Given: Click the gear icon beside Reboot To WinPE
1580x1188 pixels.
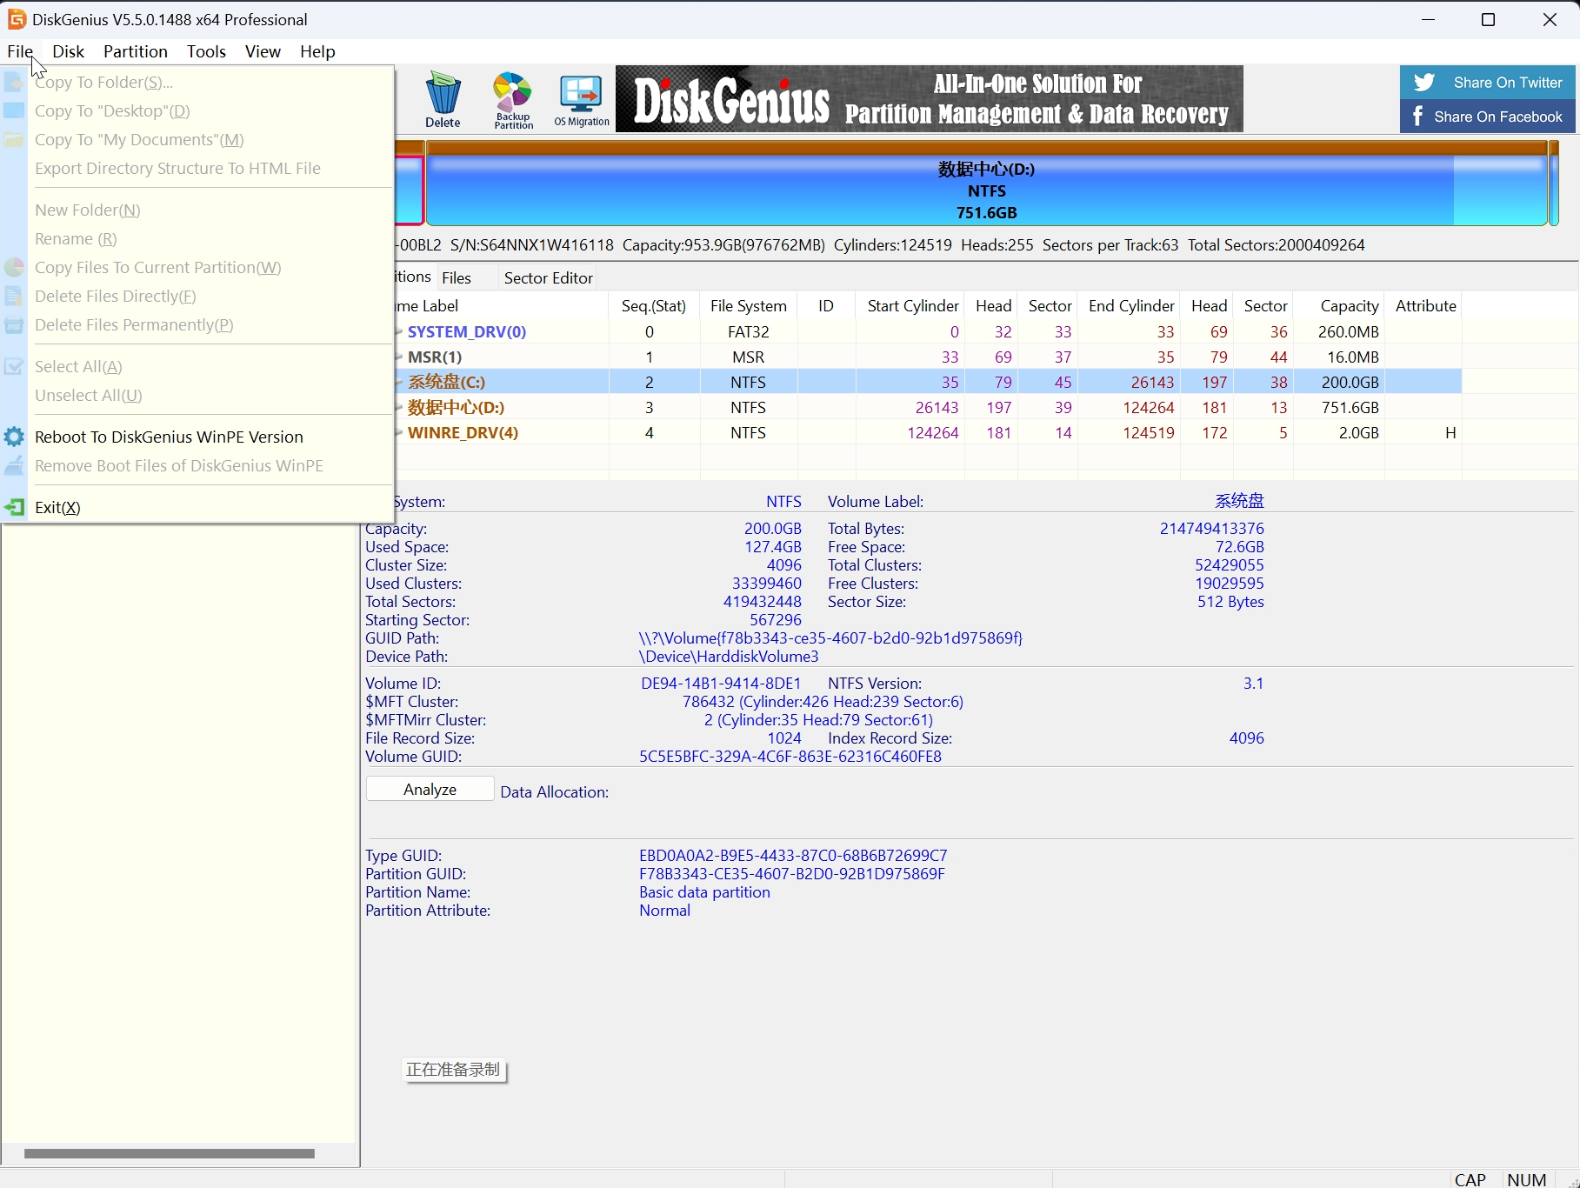Looking at the screenshot, I should point(14,437).
